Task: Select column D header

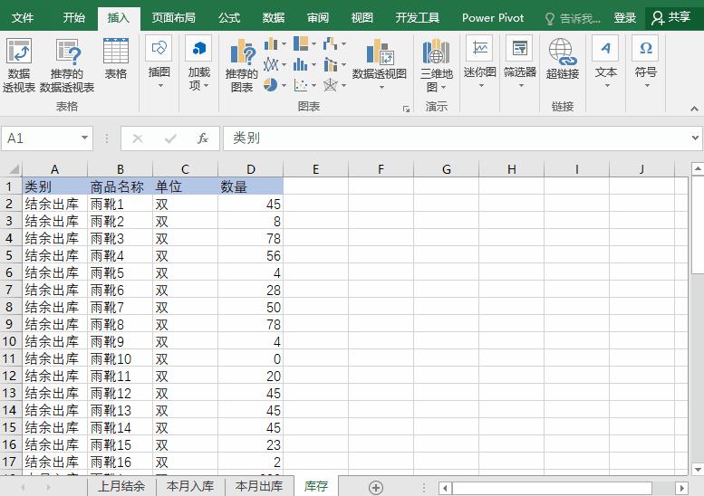Action: click(251, 169)
